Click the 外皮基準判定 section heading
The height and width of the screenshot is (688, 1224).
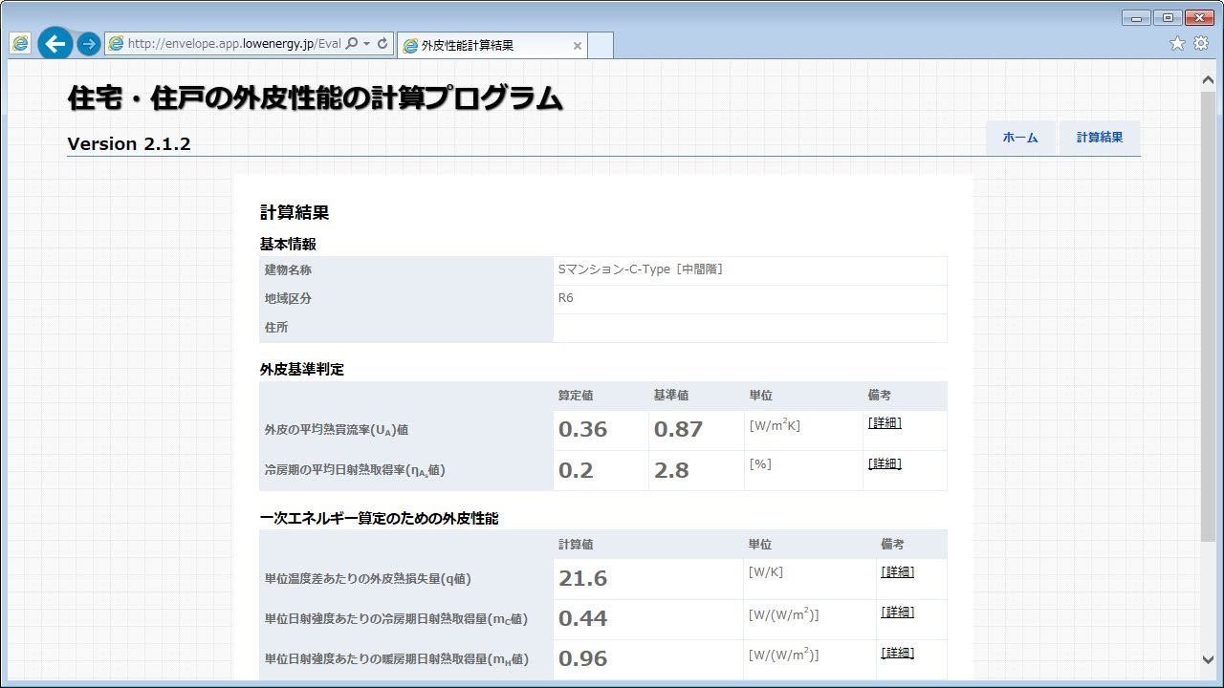[302, 369]
